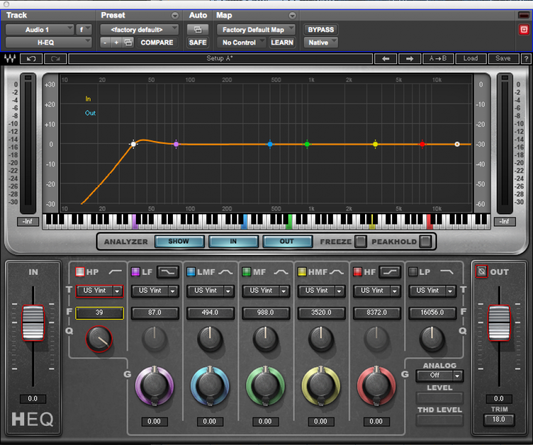Open help with the question mark icon
Viewport: 533px width, 445px height.
coord(526,58)
